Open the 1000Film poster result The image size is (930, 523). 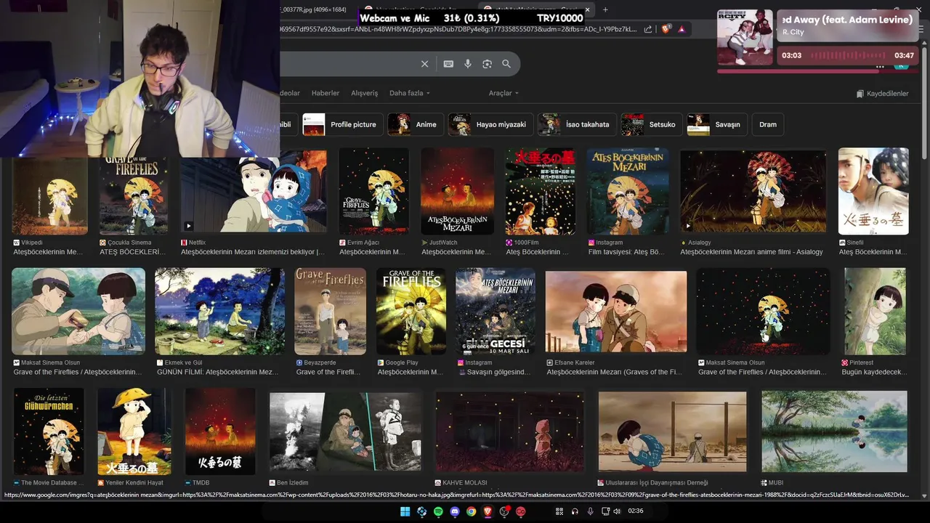pos(541,192)
